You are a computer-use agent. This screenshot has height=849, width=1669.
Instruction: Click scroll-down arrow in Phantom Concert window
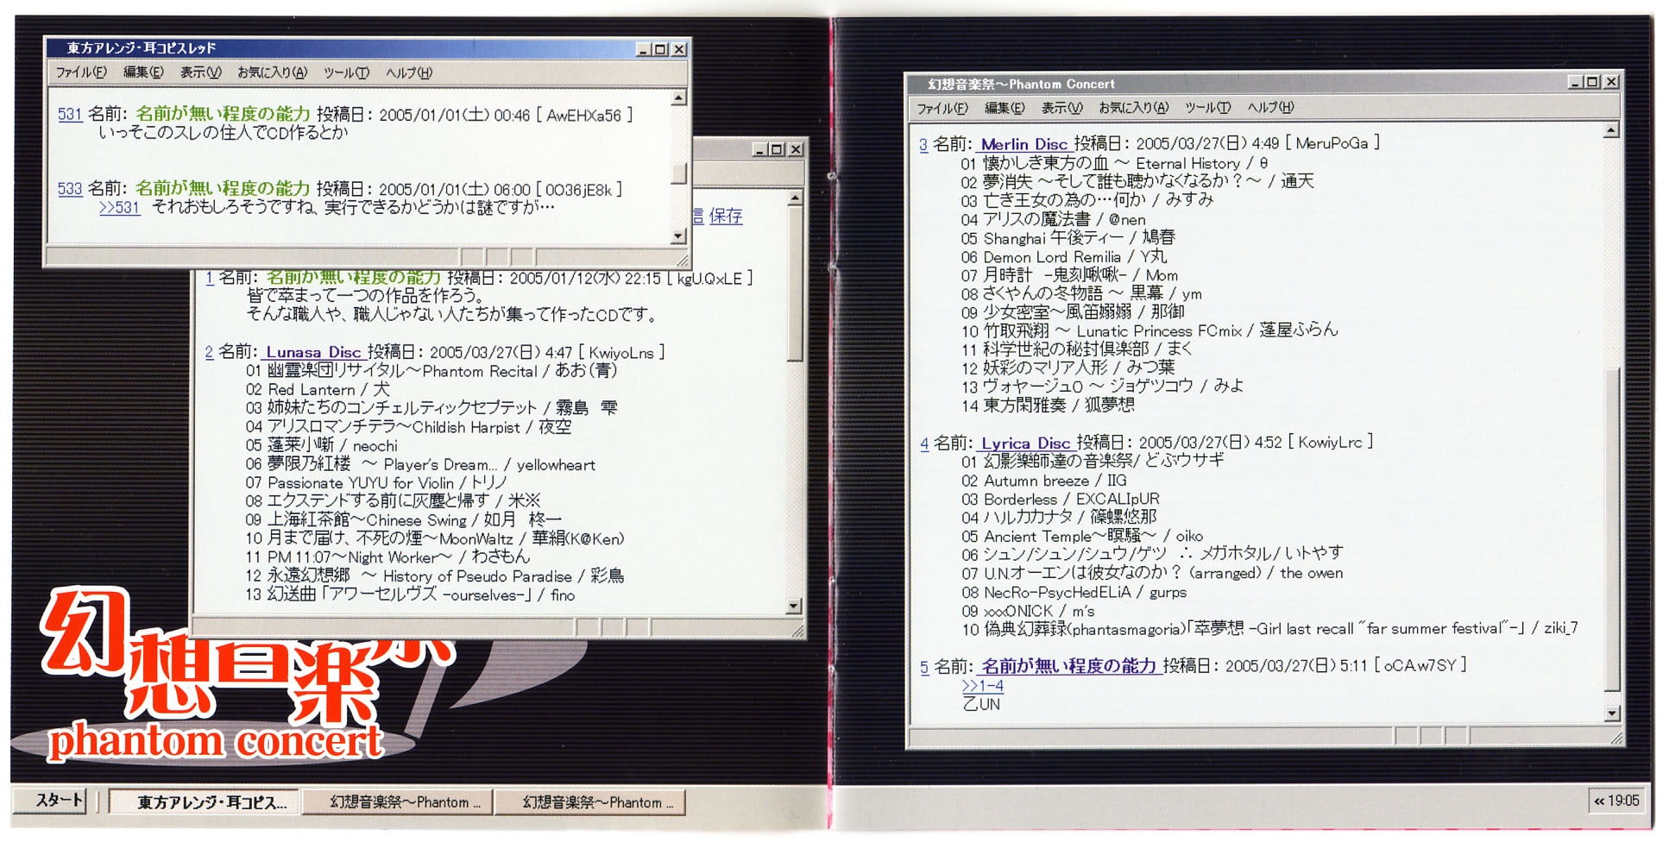1610,714
